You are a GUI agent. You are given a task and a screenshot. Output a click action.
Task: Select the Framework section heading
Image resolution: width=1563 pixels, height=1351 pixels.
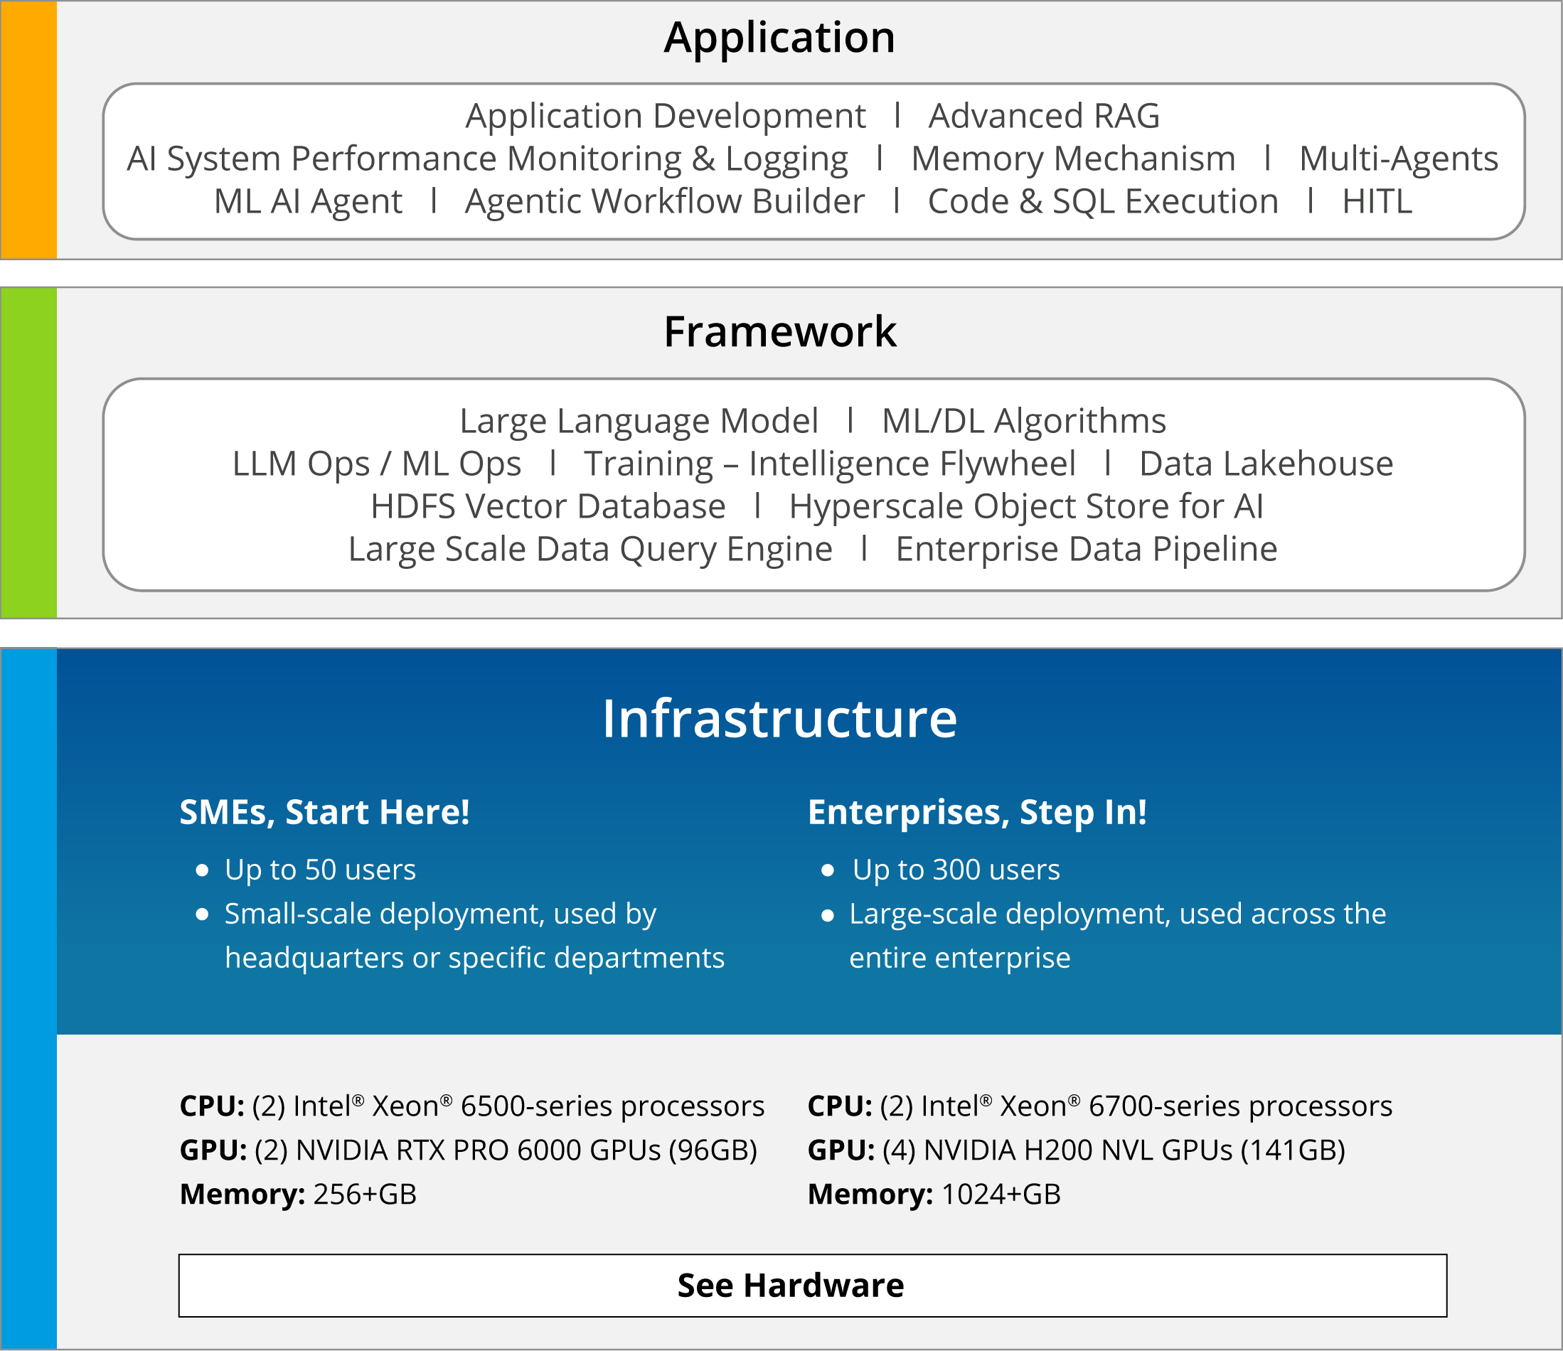[780, 331]
